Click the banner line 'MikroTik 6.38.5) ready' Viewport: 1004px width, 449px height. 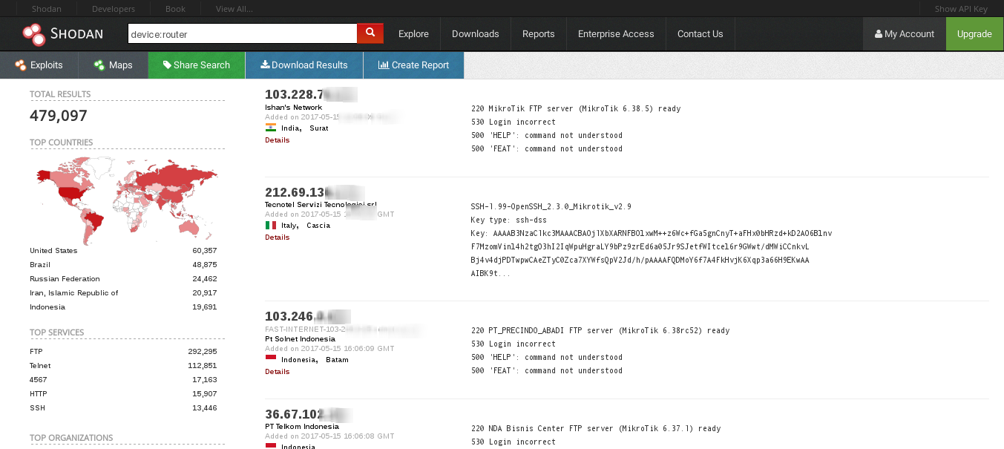pyautogui.click(x=576, y=108)
